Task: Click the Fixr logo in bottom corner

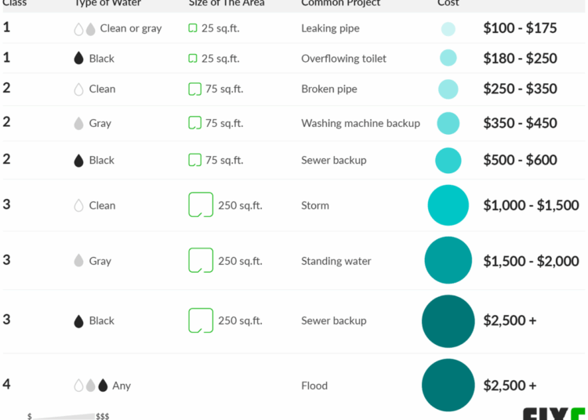Action: tap(554, 414)
